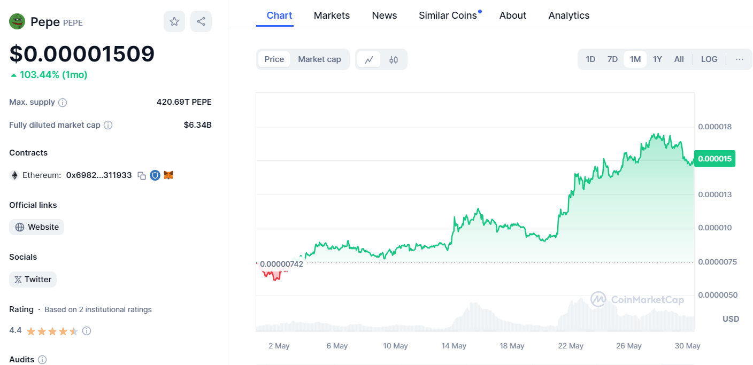The height and width of the screenshot is (365, 753).
Task: Set chart range to 7D
Action: coord(612,59)
